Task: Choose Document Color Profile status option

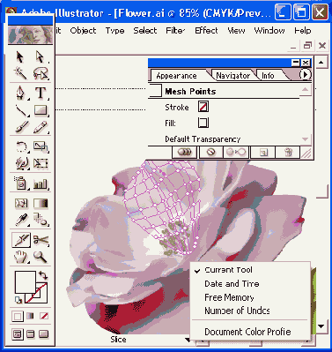Action: coord(247,332)
